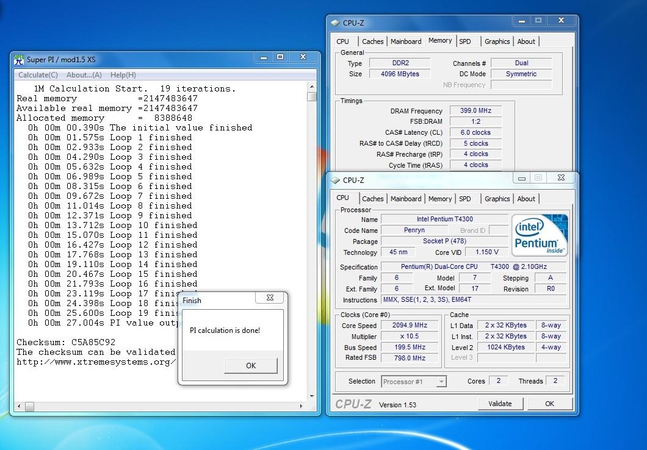Click the Level 2 cache value 1024 KBytes
This screenshot has width=647, height=450.
coord(506,347)
